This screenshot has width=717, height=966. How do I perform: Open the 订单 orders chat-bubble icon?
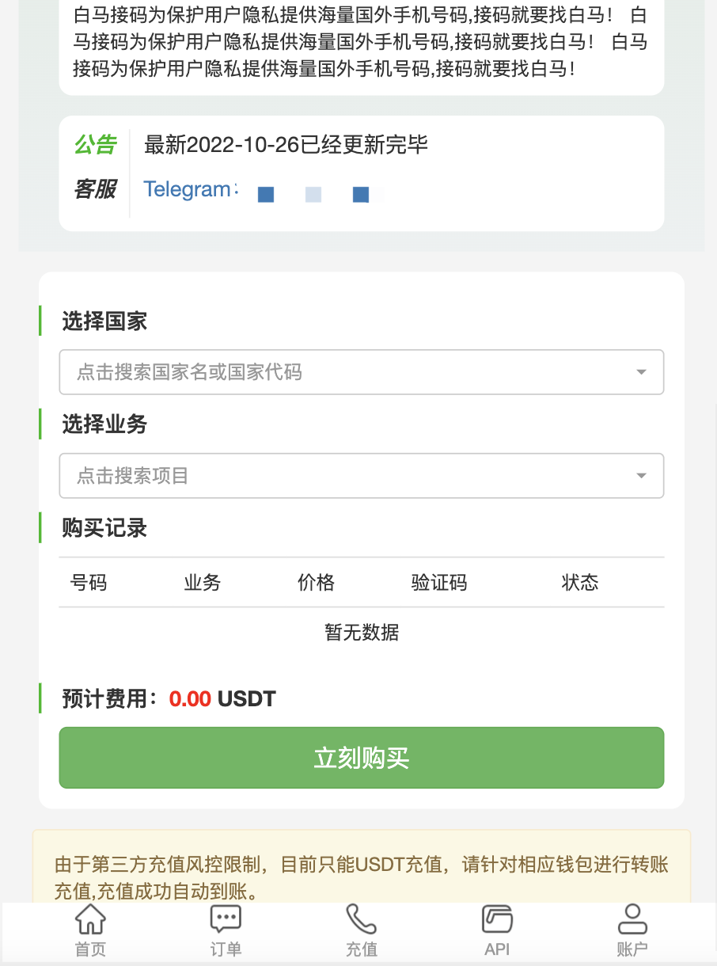point(226,920)
